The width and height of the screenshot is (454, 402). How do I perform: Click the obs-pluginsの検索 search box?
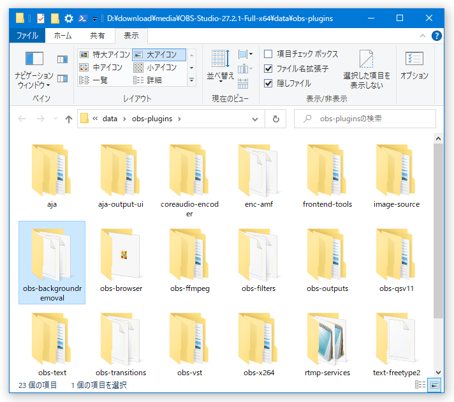365,119
